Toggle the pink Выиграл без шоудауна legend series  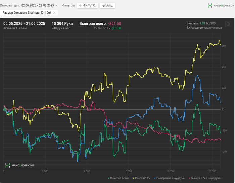coord(205,178)
